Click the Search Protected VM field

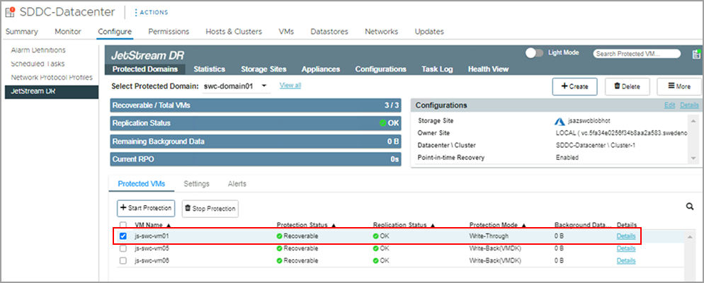(x=637, y=54)
